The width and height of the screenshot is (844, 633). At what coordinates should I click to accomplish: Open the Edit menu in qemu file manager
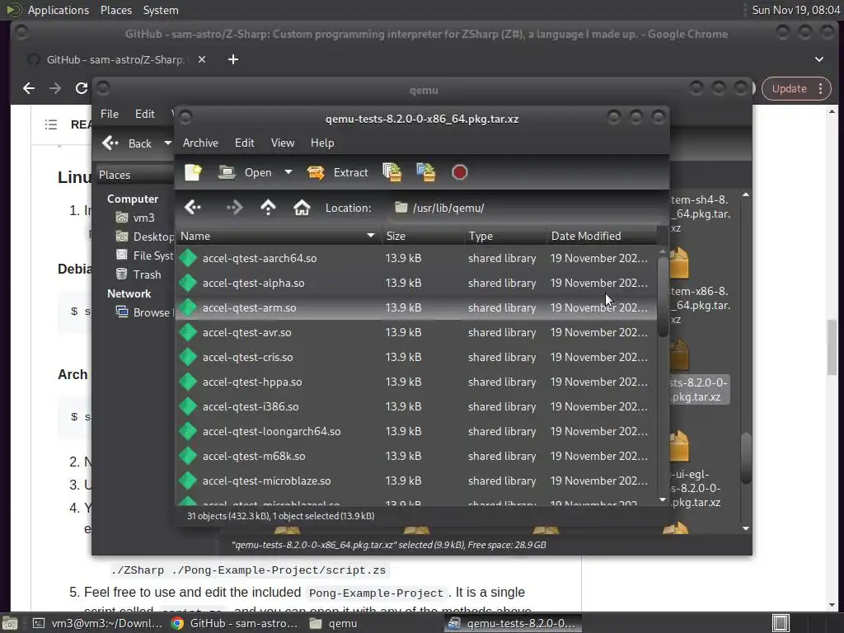pyautogui.click(x=144, y=114)
